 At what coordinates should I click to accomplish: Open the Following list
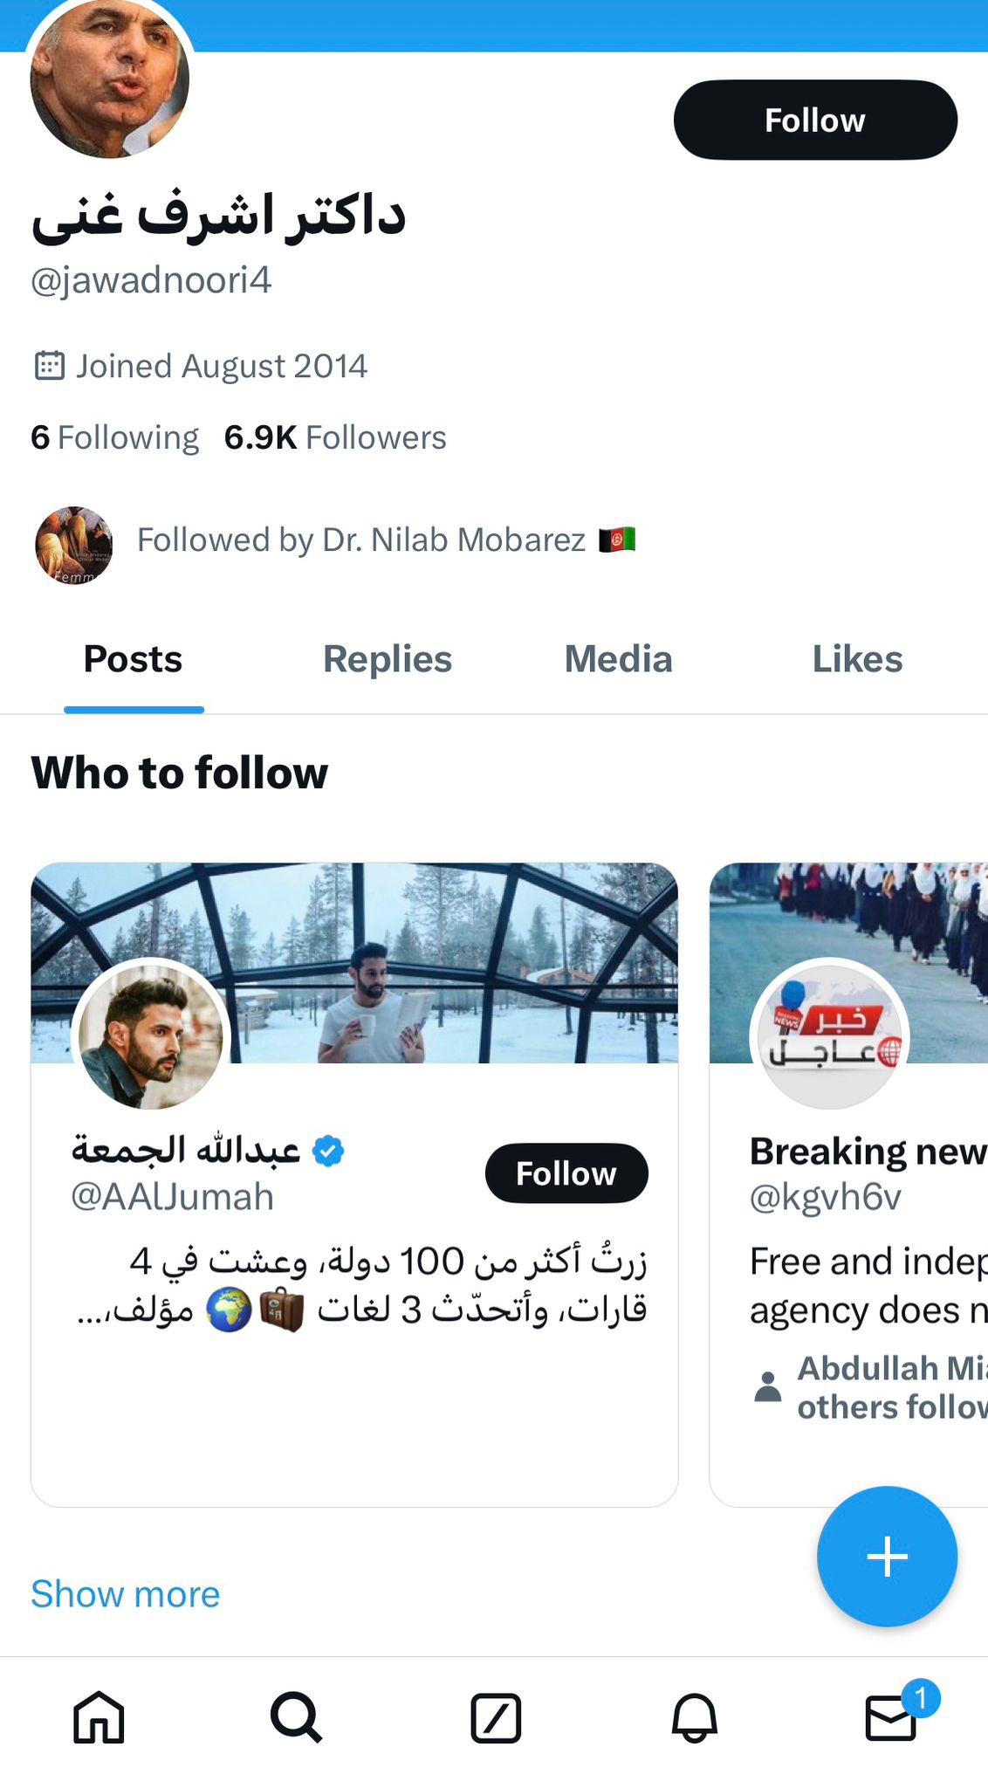[113, 437]
